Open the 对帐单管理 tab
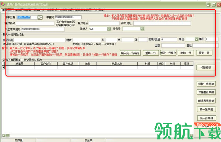This screenshot has width=221, height=142. [x=66, y=10]
